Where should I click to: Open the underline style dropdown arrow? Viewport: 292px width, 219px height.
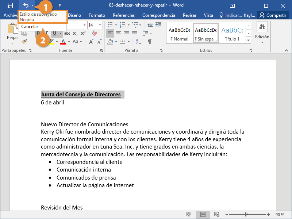click(61, 33)
